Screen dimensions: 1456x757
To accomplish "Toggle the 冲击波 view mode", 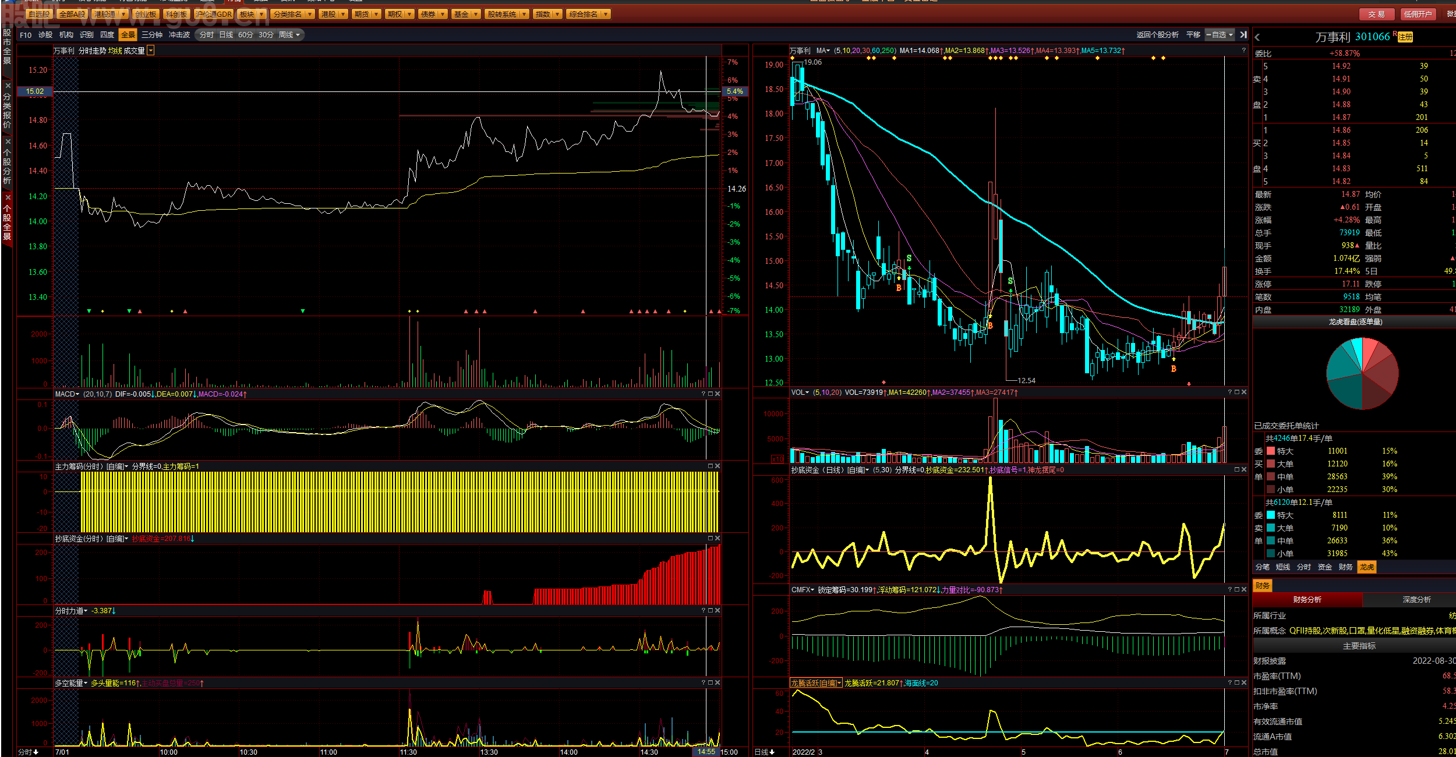I will 179,36.
